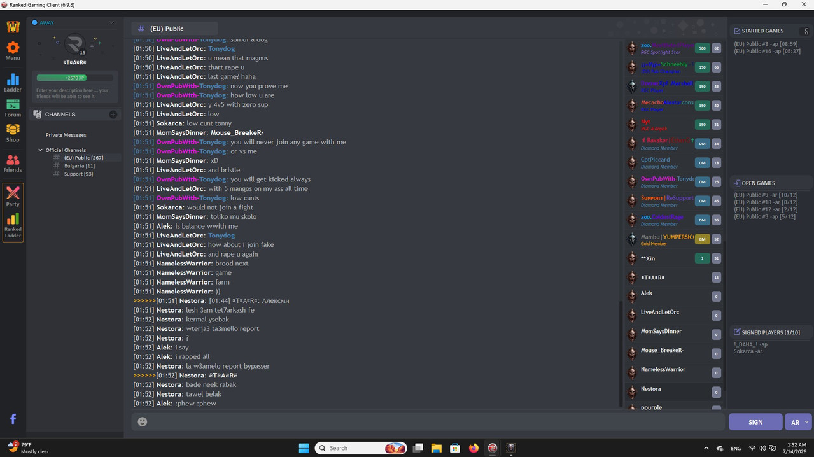Open game (EU) Public #18 -ar [0/12]
Image resolution: width=814 pixels, height=457 pixels.
(x=766, y=202)
